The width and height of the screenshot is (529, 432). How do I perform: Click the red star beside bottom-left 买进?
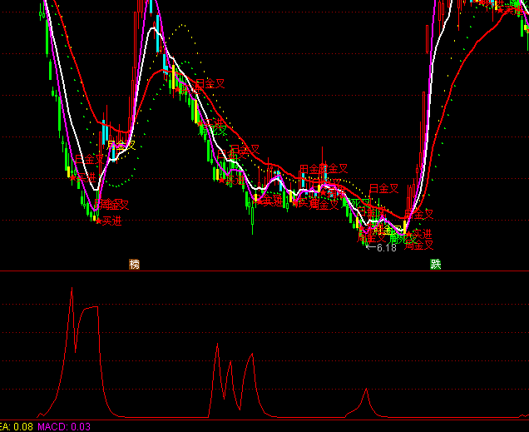pyautogui.click(x=97, y=221)
